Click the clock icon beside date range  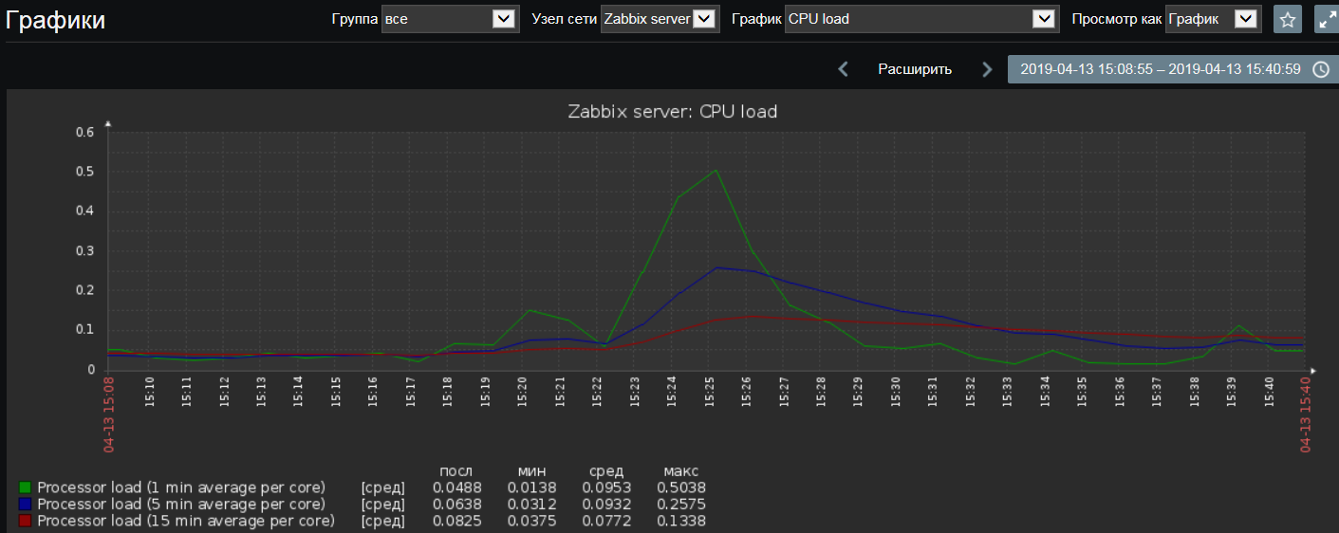point(1320,69)
